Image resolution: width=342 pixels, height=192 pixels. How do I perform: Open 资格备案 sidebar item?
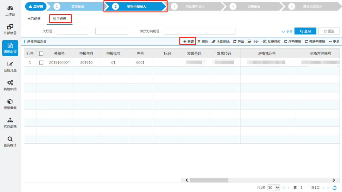click(10, 104)
